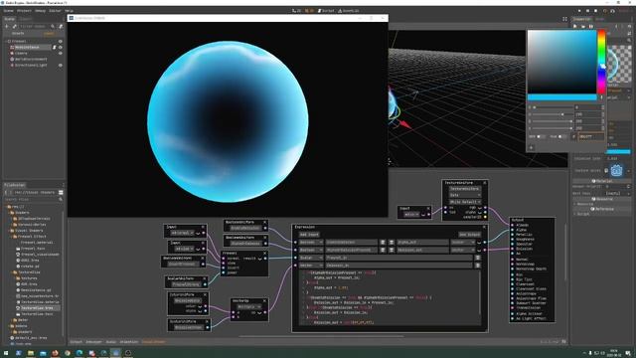Open the script attached to MeshInstance
This screenshot has width=636, height=358.
[54, 47]
